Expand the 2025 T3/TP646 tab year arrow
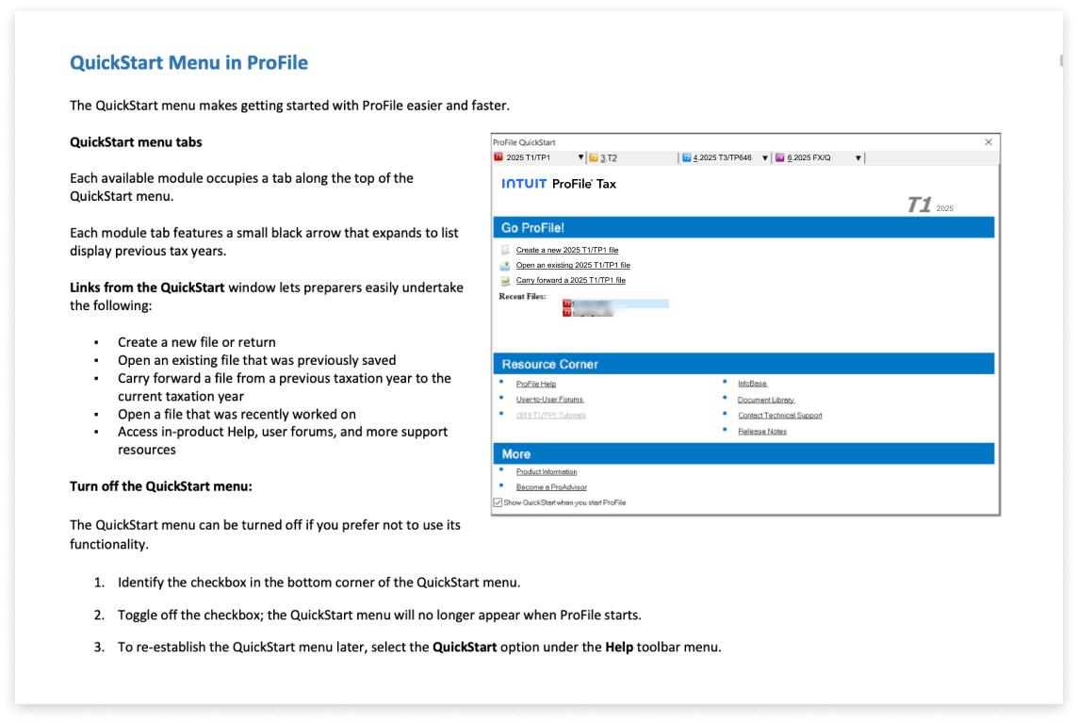 pyautogui.click(x=765, y=157)
